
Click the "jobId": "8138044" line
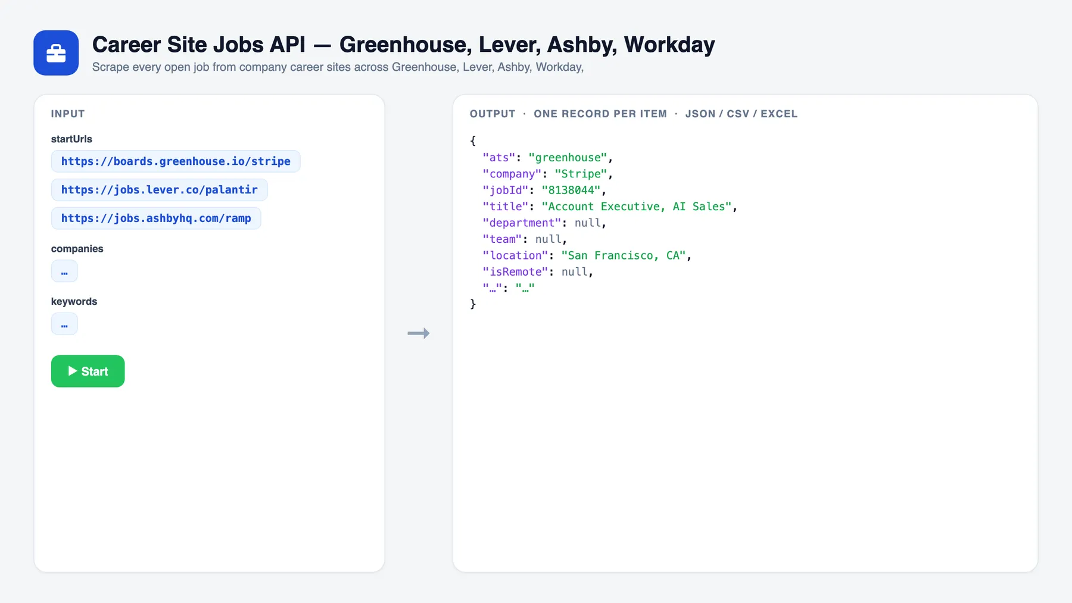tap(544, 190)
